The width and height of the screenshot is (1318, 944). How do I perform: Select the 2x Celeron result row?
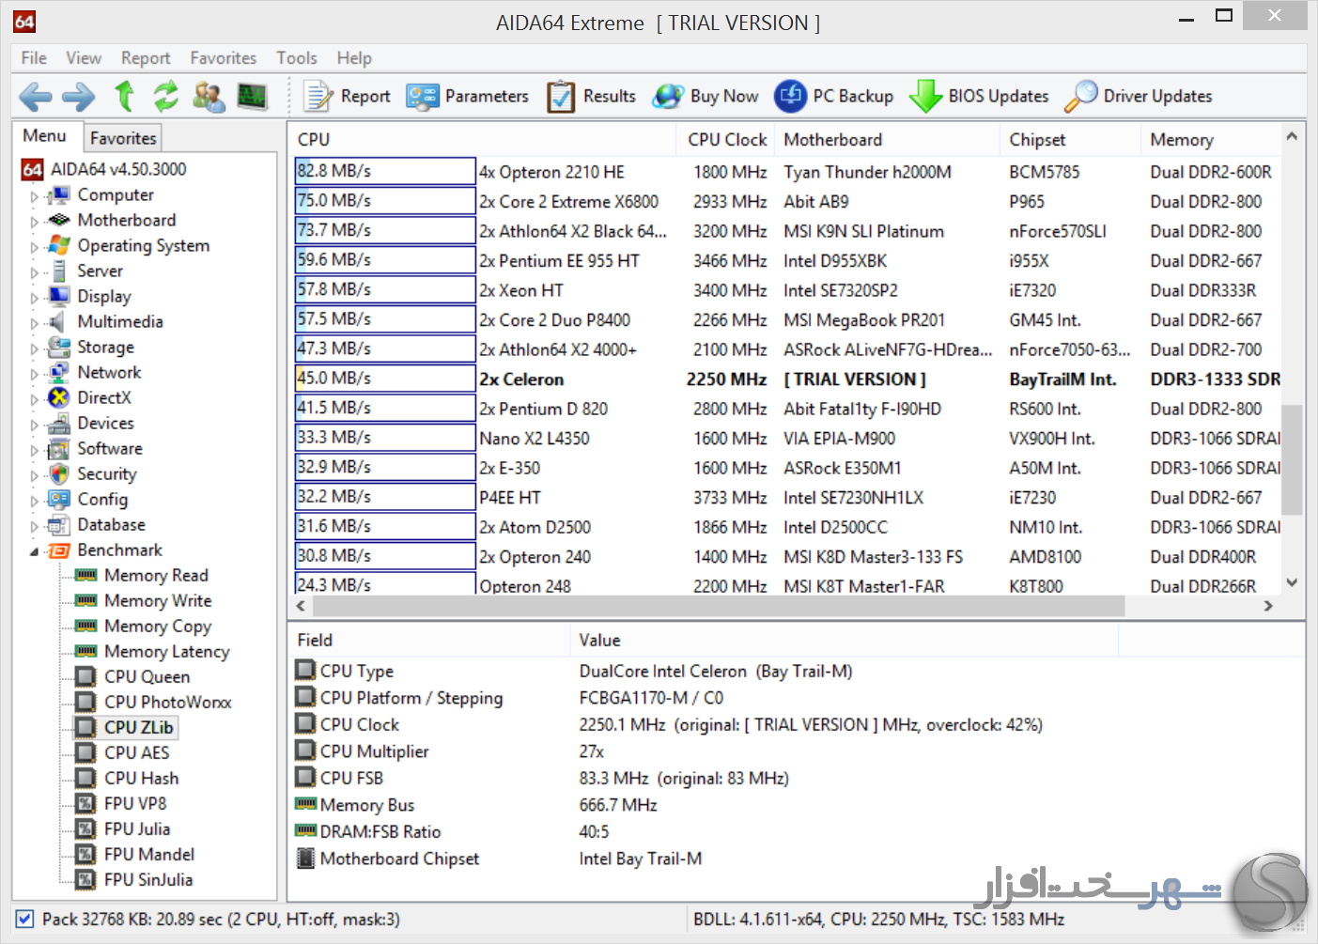(787, 379)
